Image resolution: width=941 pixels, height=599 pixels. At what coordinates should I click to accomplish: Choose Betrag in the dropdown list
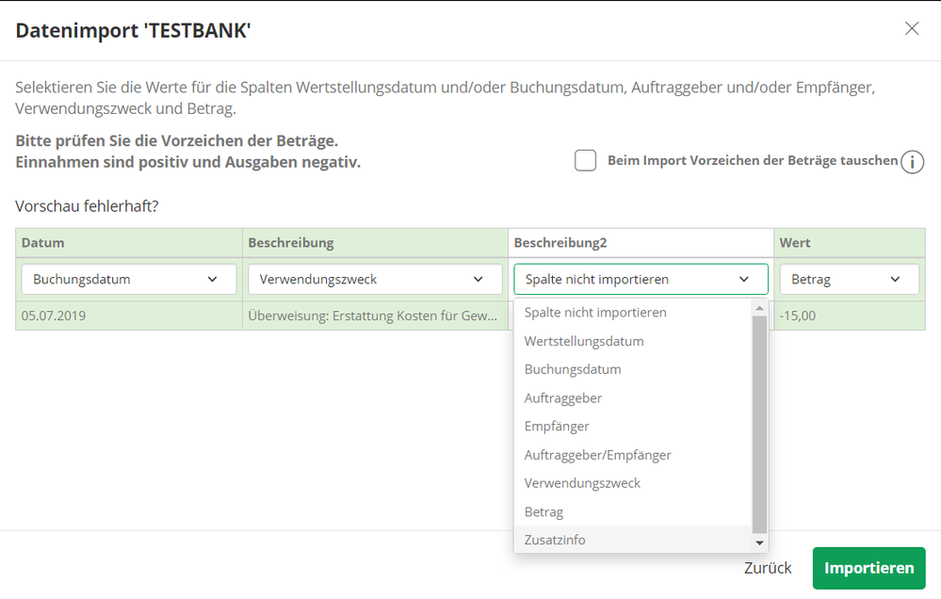click(x=544, y=512)
